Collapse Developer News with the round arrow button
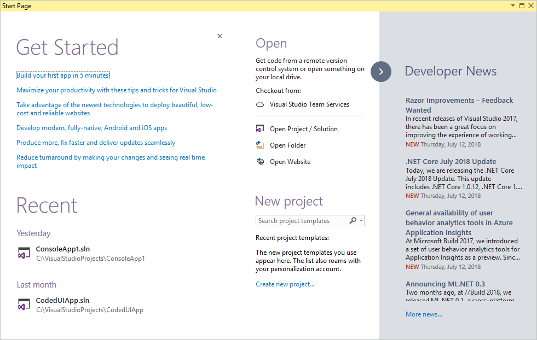The height and width of the screenshot is (340, 537). (x=381, y=72)
